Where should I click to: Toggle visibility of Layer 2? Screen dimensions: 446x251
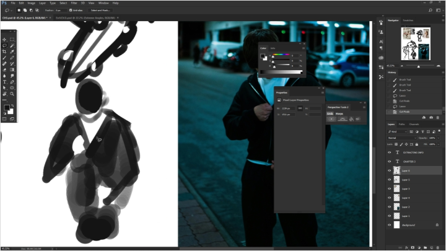[390, 207]
